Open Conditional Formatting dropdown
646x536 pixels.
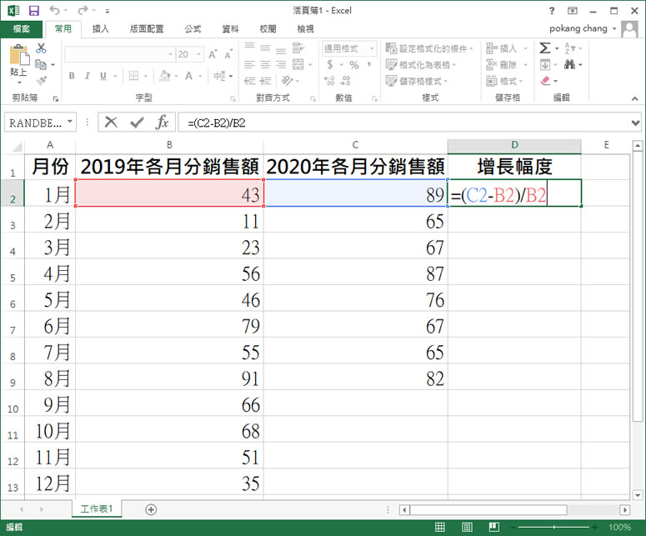(x=429, y=48)
